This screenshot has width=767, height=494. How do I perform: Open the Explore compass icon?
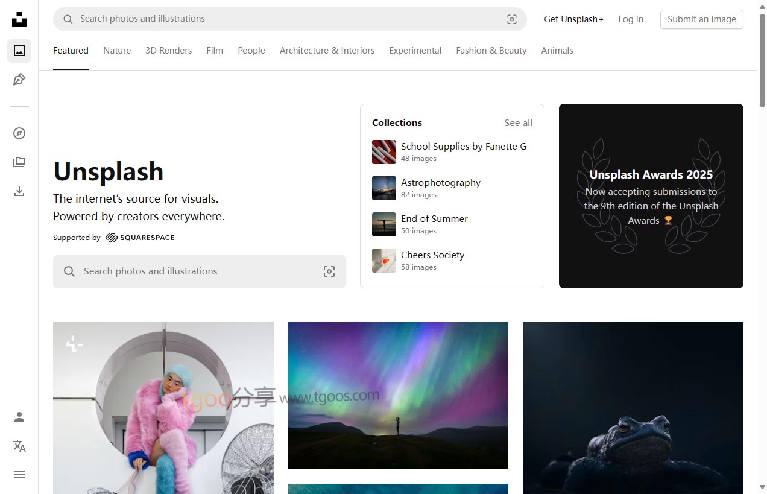(19, 133)
